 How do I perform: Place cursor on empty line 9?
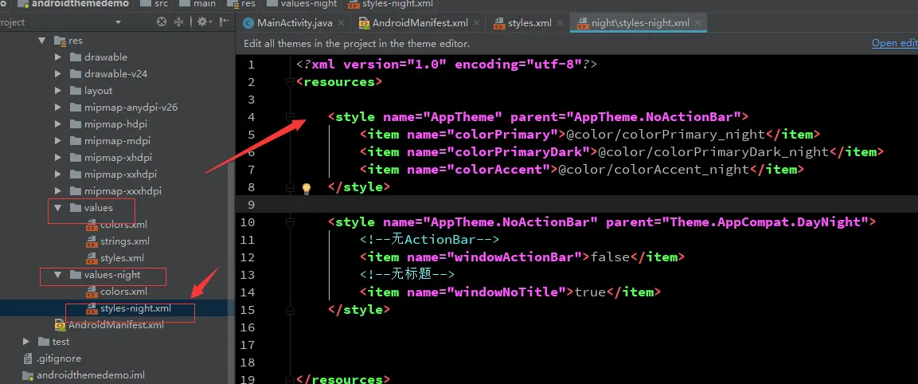pyautogui.click(x=576, y=205)
